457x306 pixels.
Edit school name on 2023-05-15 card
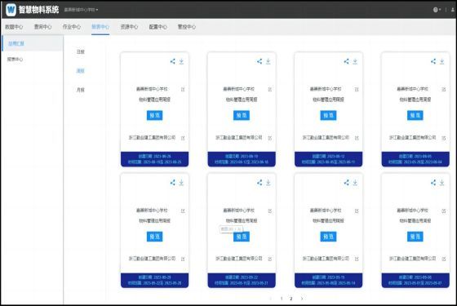click(x=357, y=211)
